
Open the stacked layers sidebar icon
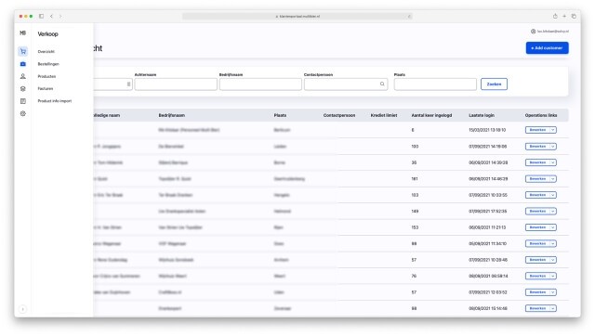coord(22,88)
